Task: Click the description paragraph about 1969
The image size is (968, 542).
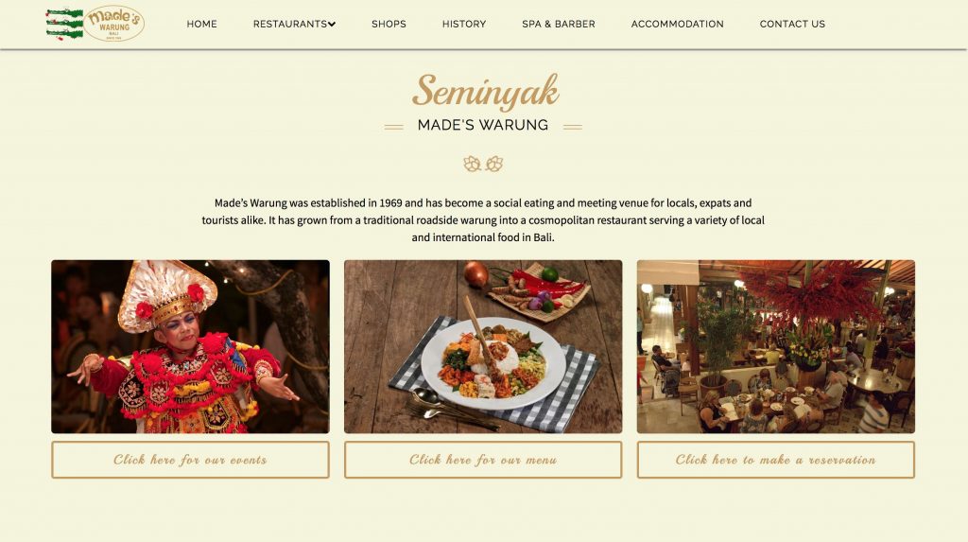Action: pos(483,220)
